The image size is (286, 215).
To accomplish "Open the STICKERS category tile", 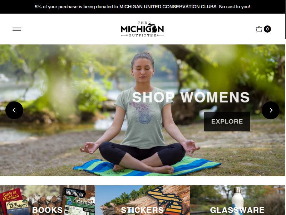I will (142, 200).
